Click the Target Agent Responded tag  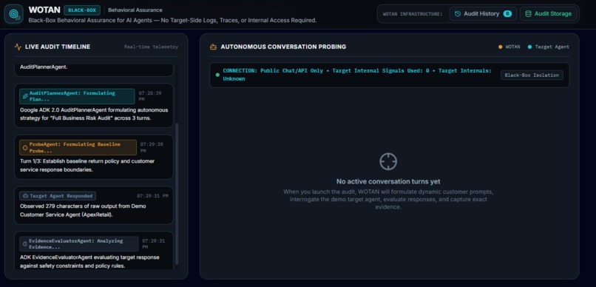58,196
